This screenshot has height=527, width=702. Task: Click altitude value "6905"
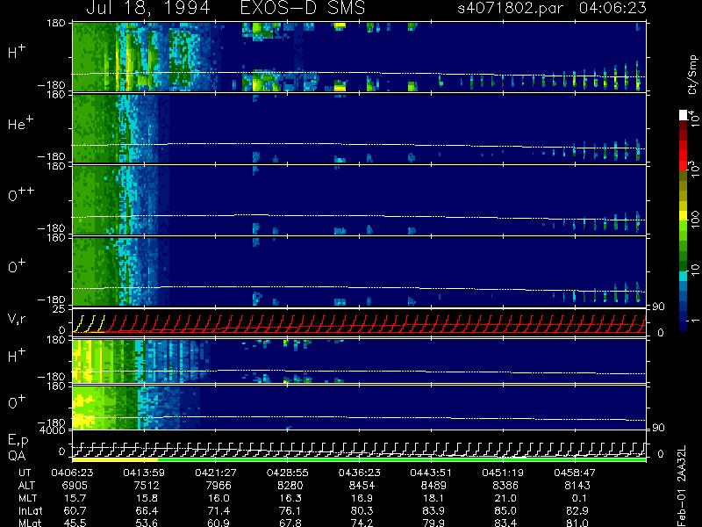point(75,486)
